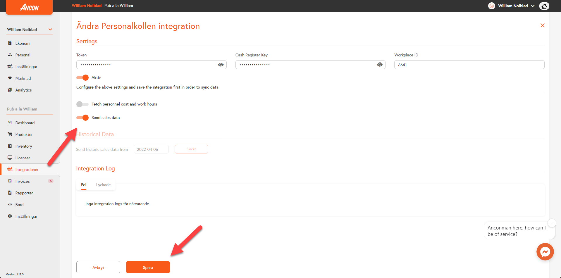Switch to the Lyckade log tab

104,185
